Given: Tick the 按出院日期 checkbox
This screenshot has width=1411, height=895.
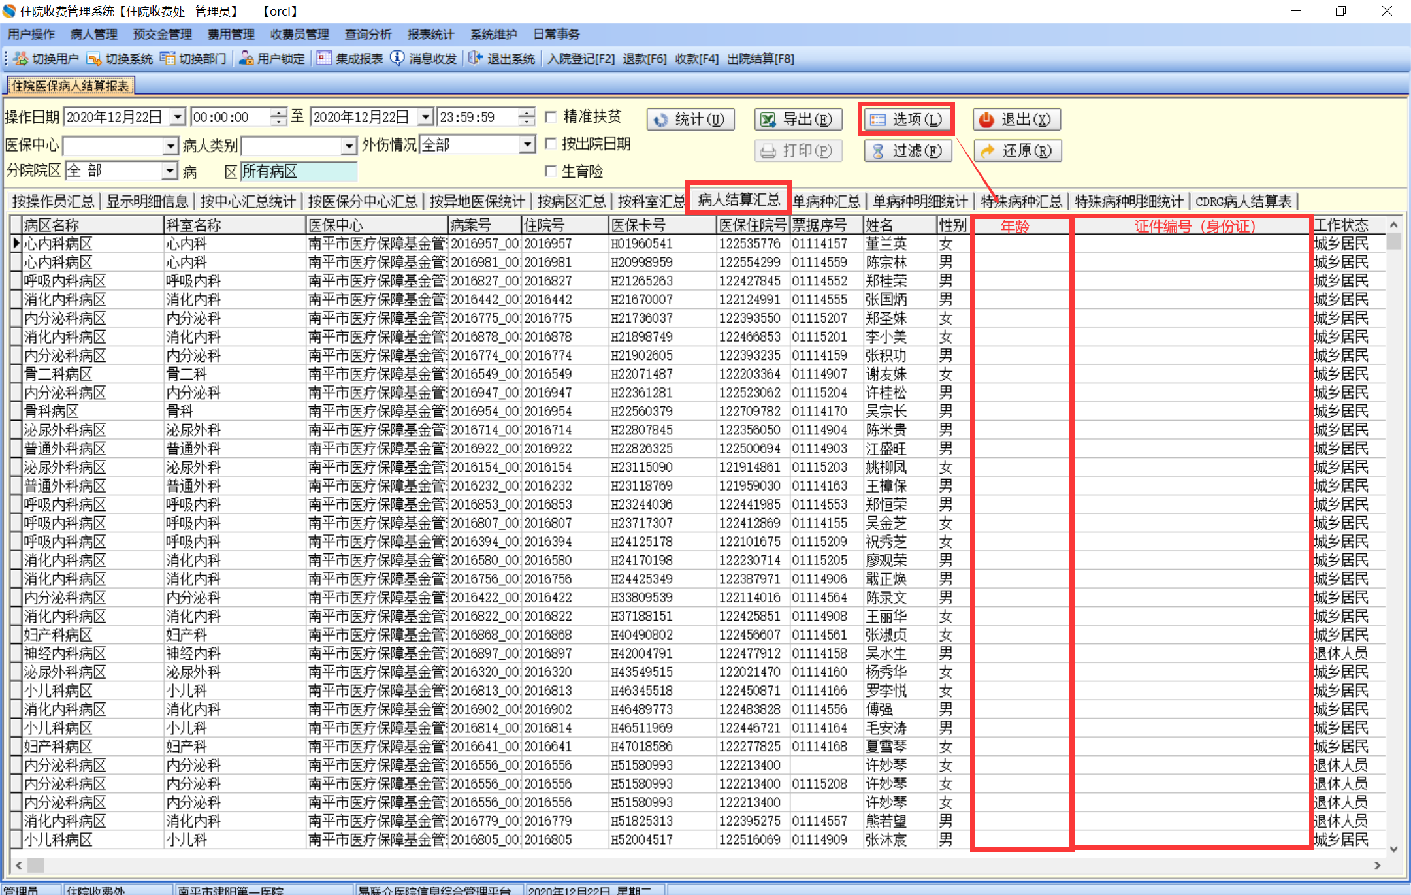Looking at the screenshot, I should (551, 144).
